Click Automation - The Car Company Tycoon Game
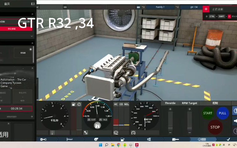The image size is (237, 148). (x=13, y=83)
